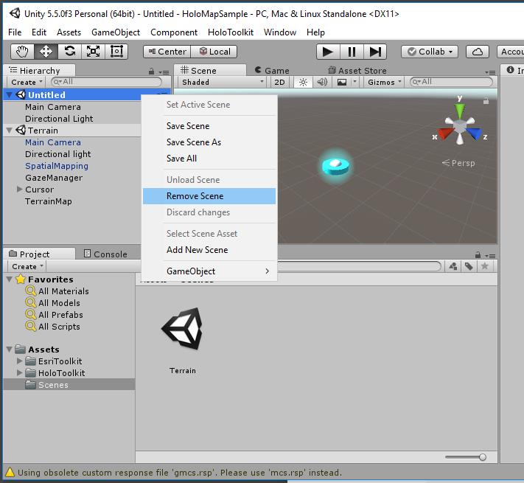Open GameObject submenu in context menu
524x483 pixels.
209,271
